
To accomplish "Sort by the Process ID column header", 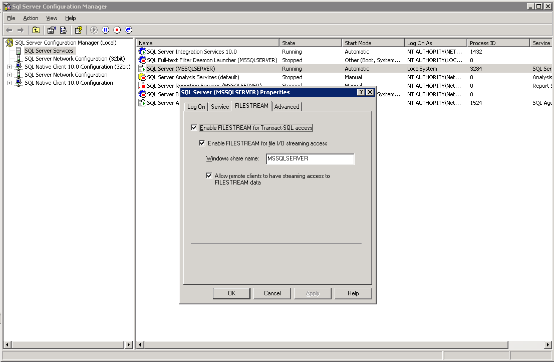I will pos(498,43).
